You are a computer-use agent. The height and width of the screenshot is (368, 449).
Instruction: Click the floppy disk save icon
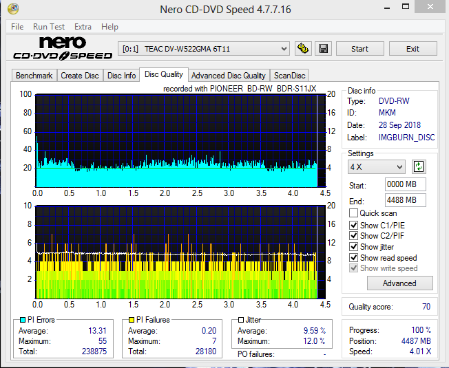tap(323, 49)
